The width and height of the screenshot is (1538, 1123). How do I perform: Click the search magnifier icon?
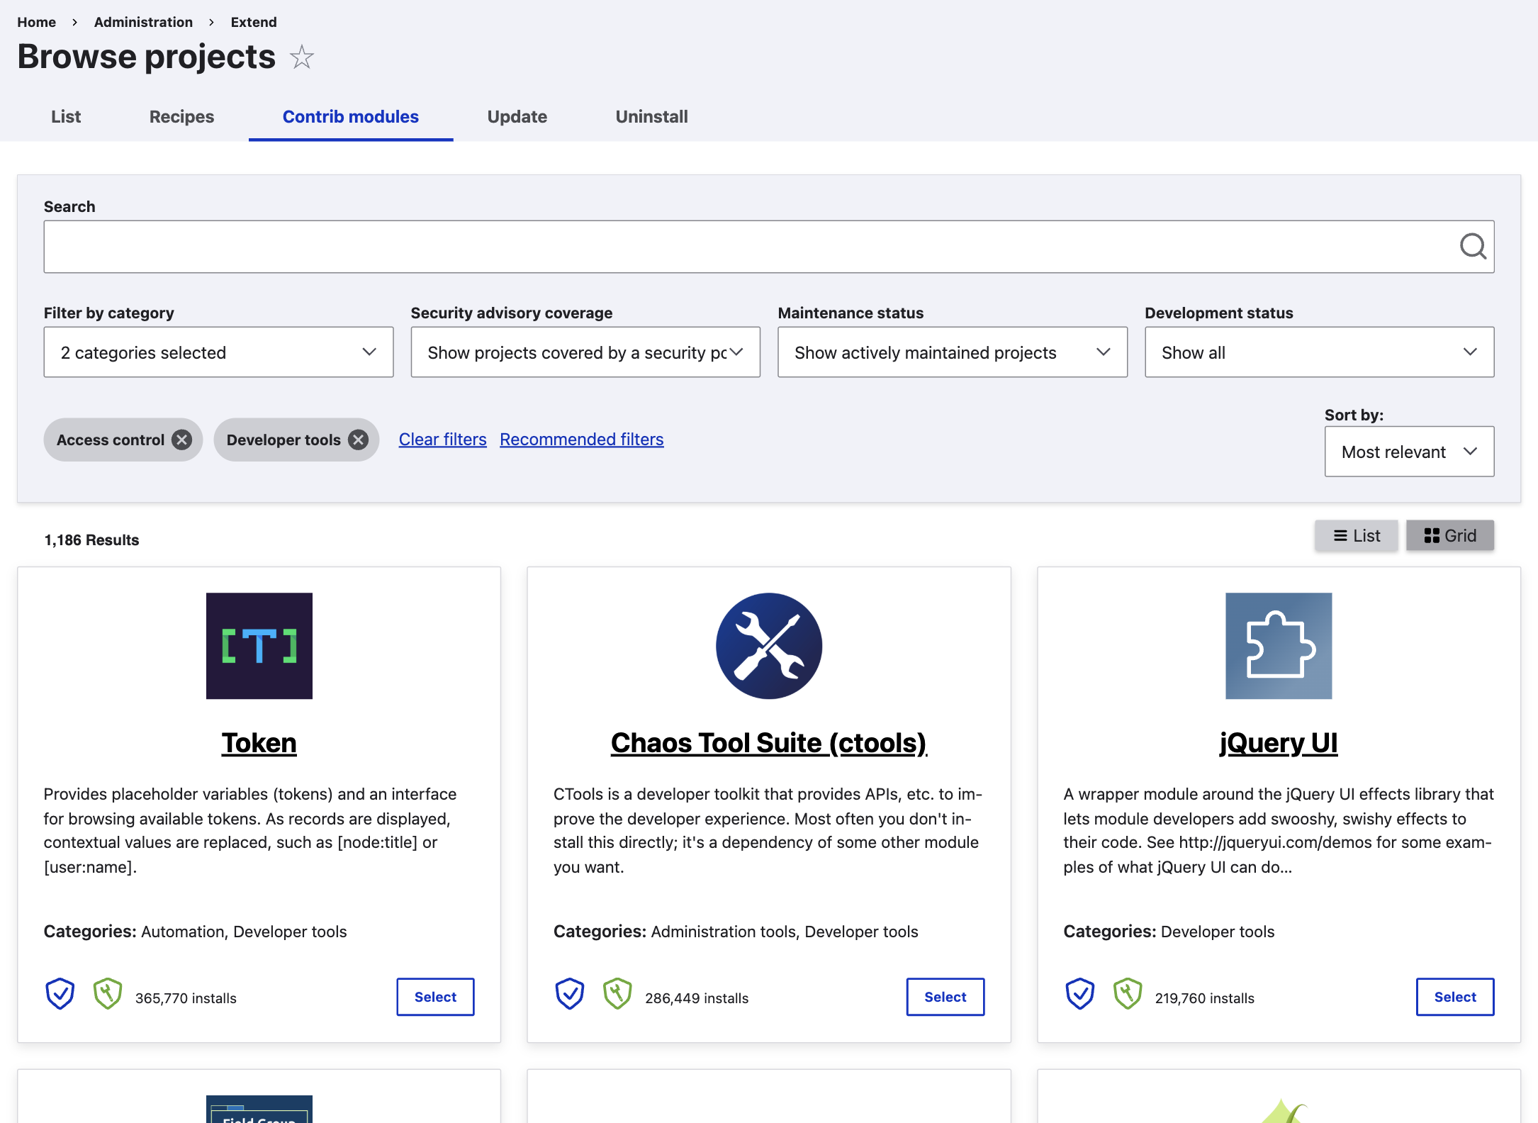point(1474,247)
